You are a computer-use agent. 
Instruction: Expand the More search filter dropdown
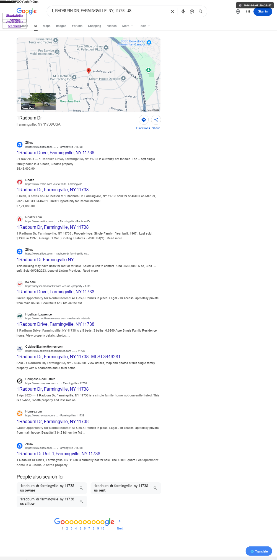click(x=128, y=26)
